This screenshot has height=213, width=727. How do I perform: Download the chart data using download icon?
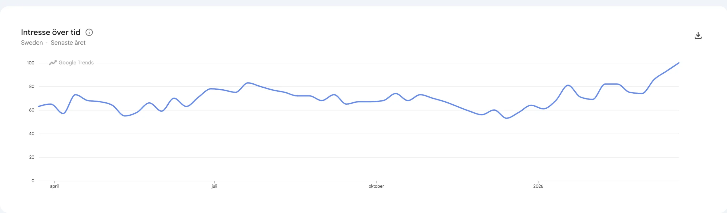click(x=698, y=35)
